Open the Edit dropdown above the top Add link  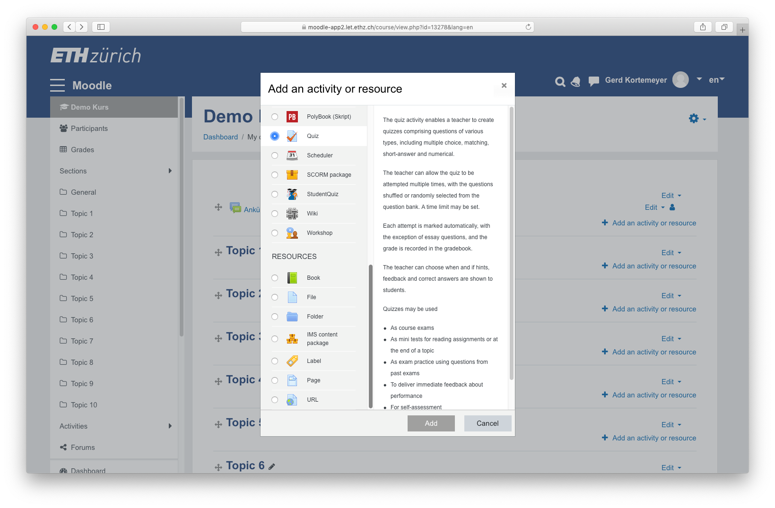[x=671, y=196]
